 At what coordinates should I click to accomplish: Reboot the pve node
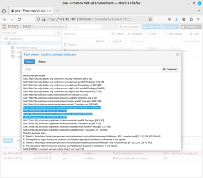pyautogui.click(x=118, y=34)
